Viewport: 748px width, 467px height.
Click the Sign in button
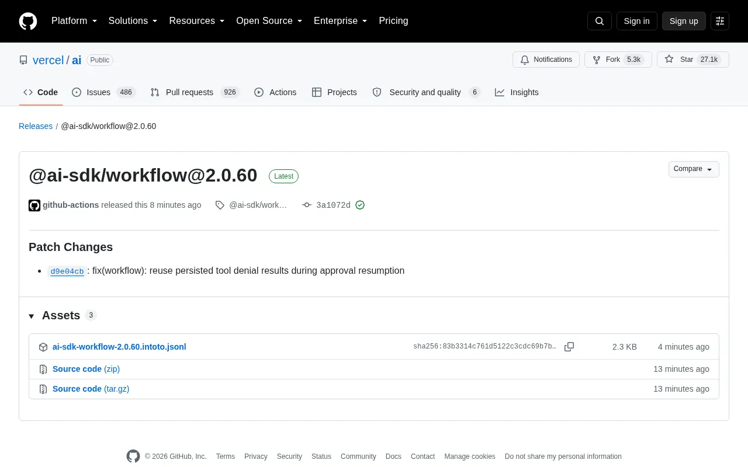point(636,21)
